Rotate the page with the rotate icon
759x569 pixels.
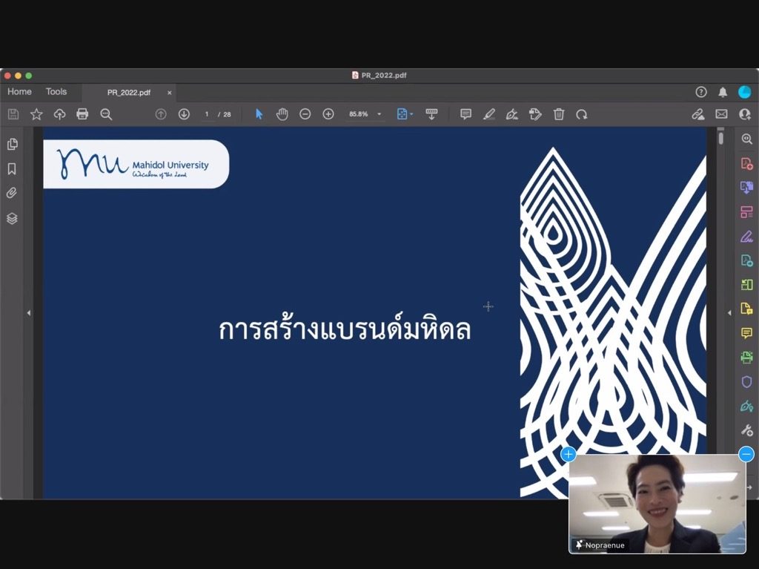coord(582,114)
